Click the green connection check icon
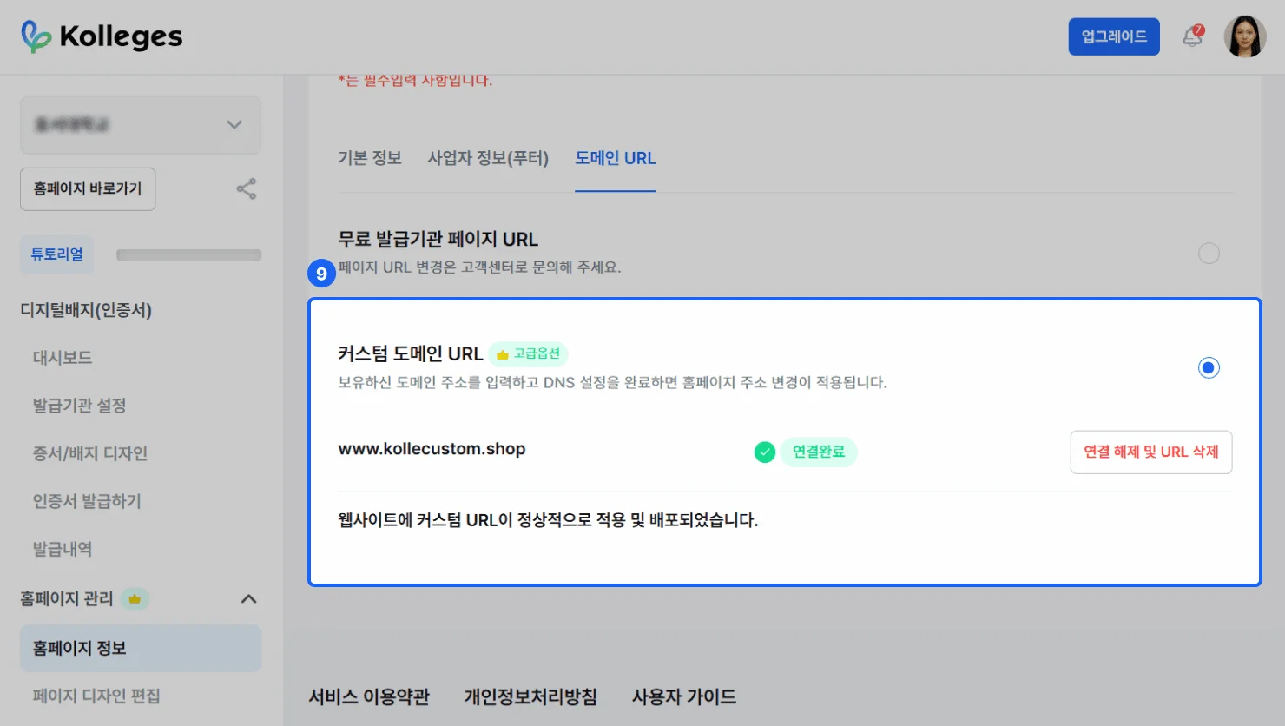Viewport: 1285px width, 726px height. pyautogui.click(x=764, y=452)
